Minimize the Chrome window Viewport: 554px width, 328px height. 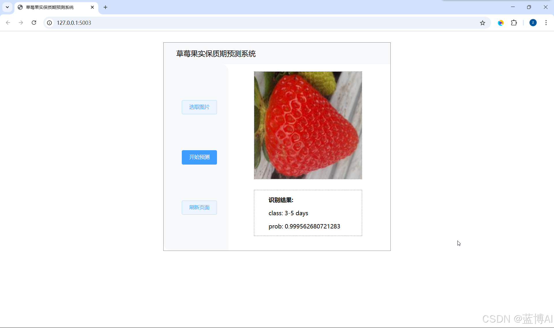coord(513,7)
